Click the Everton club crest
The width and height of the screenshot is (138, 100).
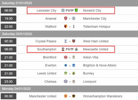tap(66, 65)
